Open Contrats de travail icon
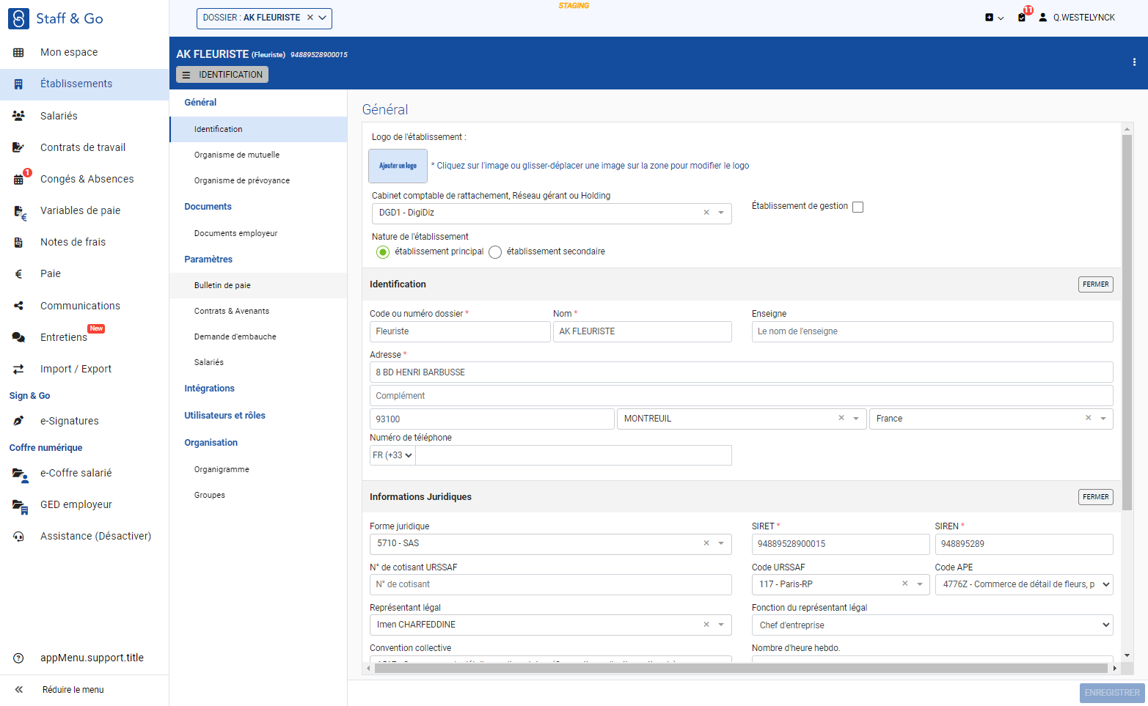The width and height of the screenshot is (1148, 706). coord(18,147)
